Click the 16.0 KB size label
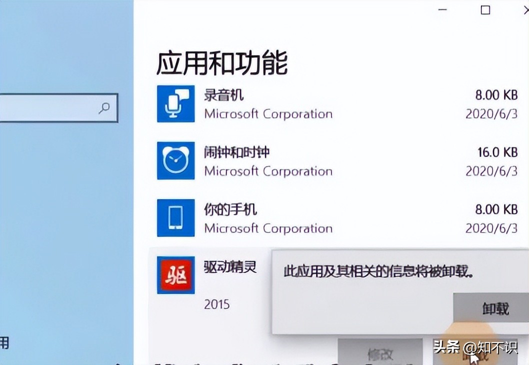 pos(497,152)
